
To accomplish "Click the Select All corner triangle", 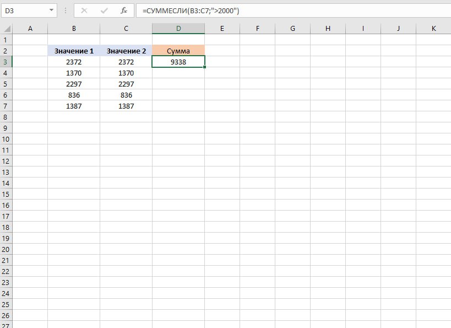I will (x=6, y=28).
